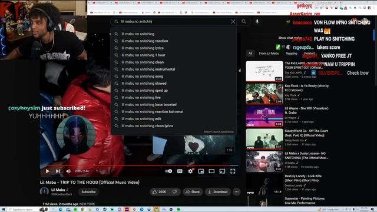This screenshot has width=377, height=212.
Task: Click 'Report search predictions' link
Action: [219, 132]
